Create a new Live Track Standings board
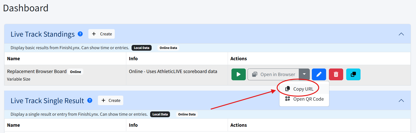416x133 pixels. click(102, 34)
